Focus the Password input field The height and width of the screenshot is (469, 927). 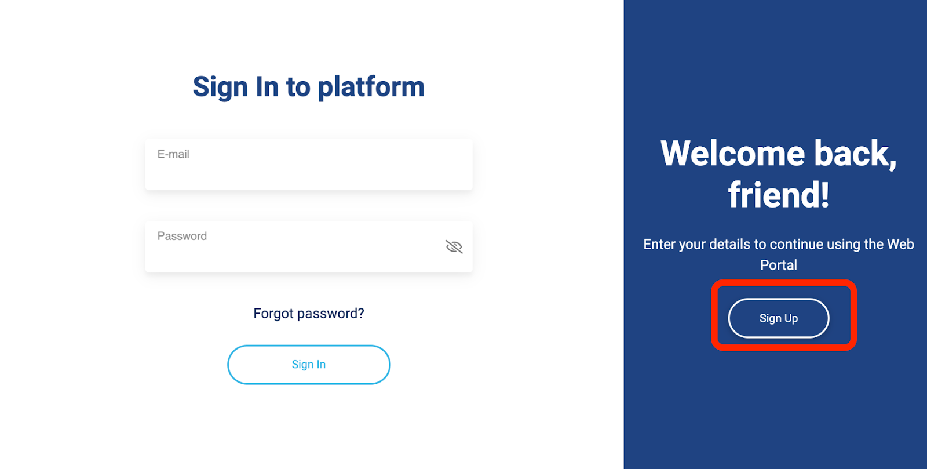[309, 247]
